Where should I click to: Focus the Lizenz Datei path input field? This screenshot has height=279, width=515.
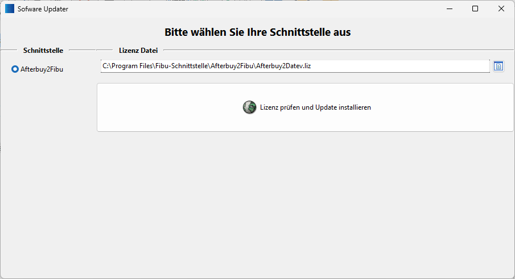click(x=398, y=66)
